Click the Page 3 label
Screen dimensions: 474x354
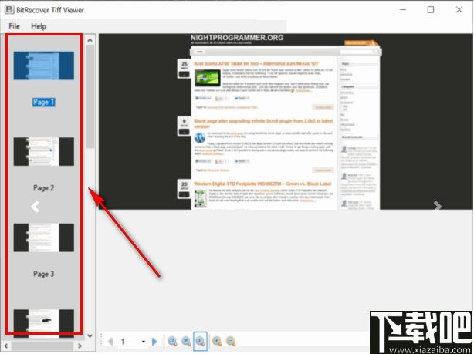click(43, 274)
